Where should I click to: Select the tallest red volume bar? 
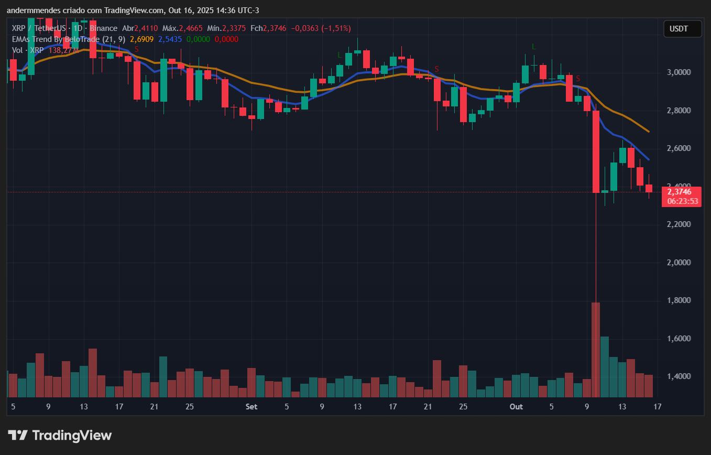(596, 350)
